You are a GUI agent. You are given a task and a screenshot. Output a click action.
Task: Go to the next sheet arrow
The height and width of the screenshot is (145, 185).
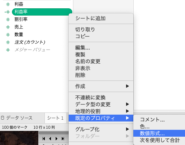56,139
